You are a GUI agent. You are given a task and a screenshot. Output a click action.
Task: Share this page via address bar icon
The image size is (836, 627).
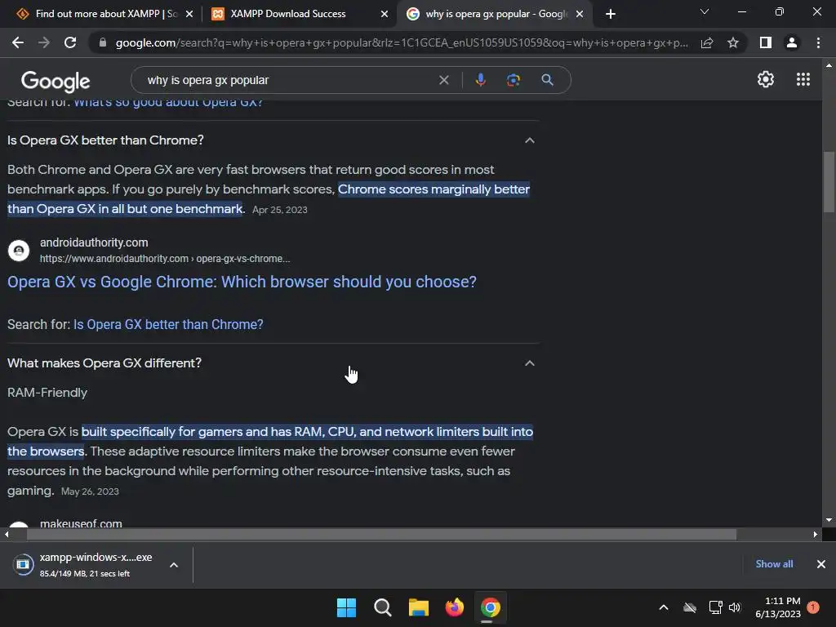pos(707,42)
